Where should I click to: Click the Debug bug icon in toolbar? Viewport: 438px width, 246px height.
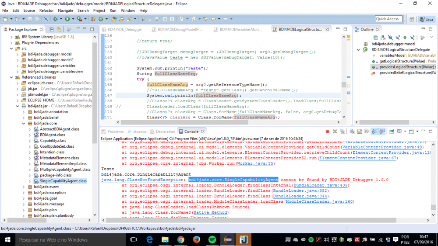55,19
